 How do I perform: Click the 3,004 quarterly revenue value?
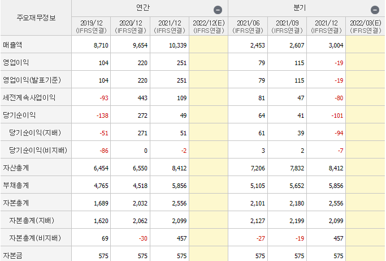point(336,45)
